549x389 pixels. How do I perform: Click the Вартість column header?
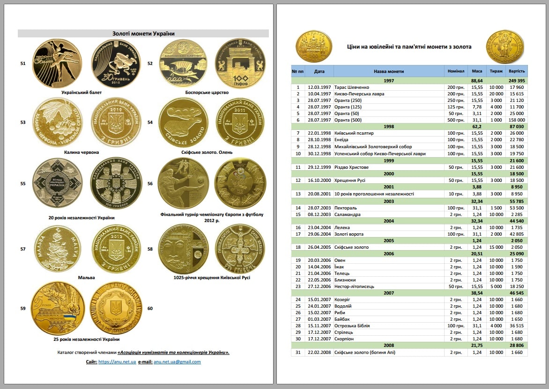pyautogui.click(x=517, y=72)
